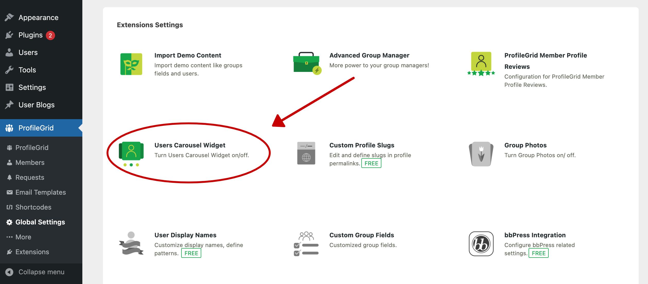Click the User Display Names ribbon icon
Screen dimensions: 648x284
coord(131,243)
